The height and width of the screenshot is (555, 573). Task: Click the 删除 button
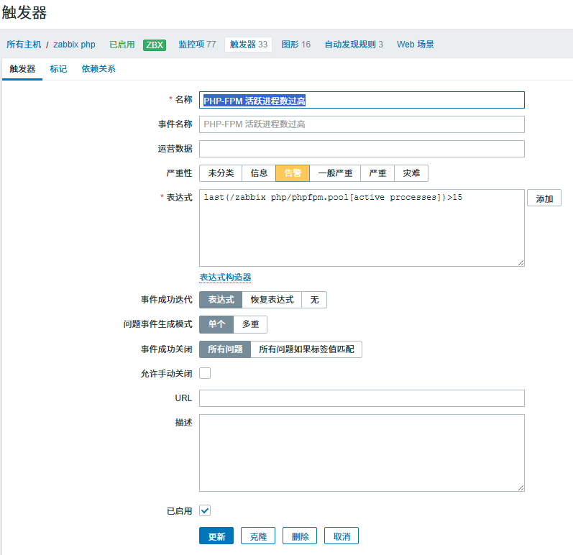[300, 536]
